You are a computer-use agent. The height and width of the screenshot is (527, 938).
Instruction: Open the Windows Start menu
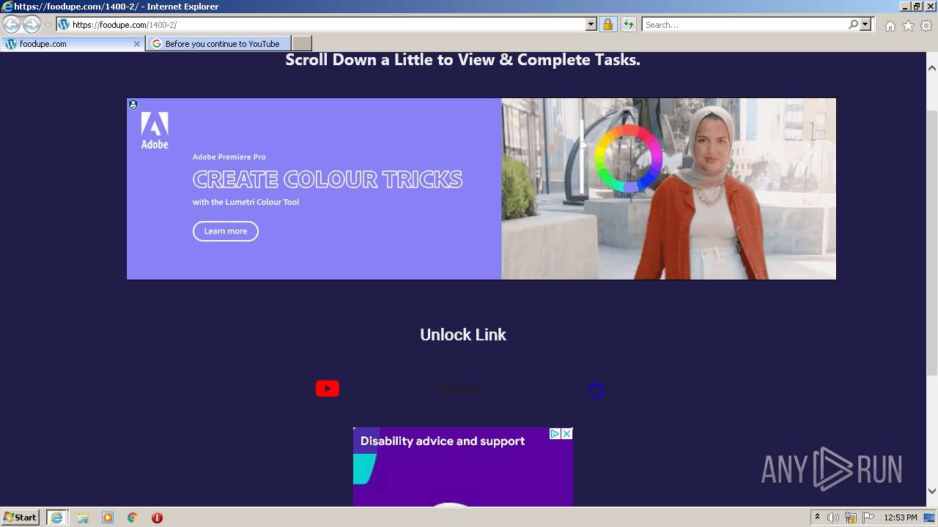[21, 517]
